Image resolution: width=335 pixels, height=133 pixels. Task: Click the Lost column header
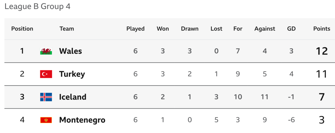216,29
